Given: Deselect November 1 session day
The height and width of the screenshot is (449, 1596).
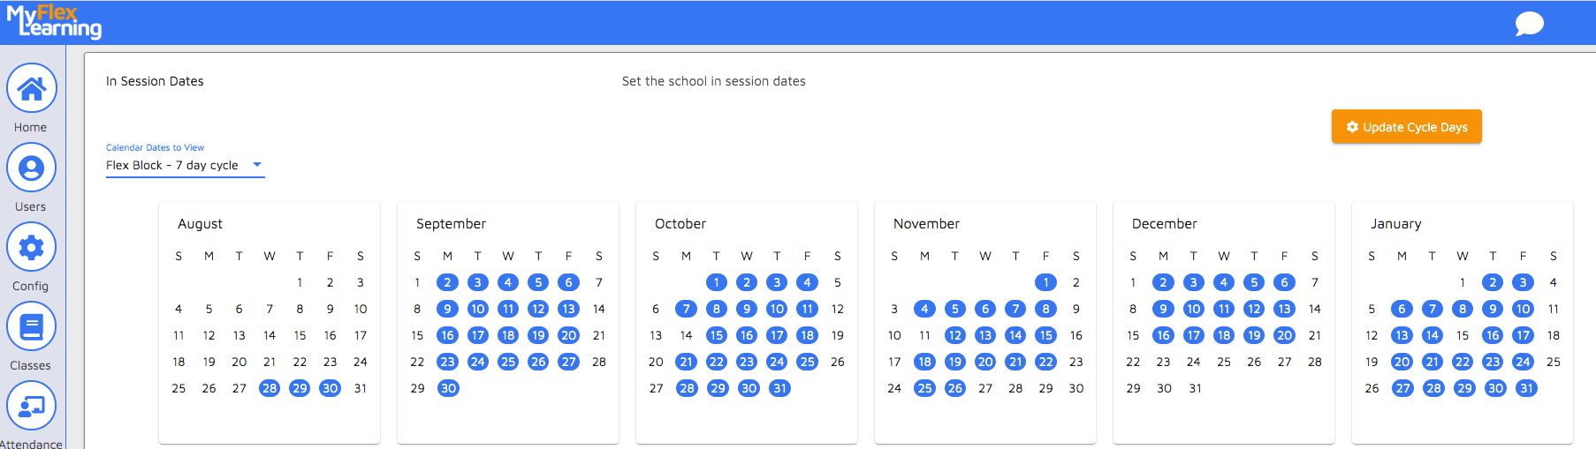Looking at the screenshot, I should 1045,282.
